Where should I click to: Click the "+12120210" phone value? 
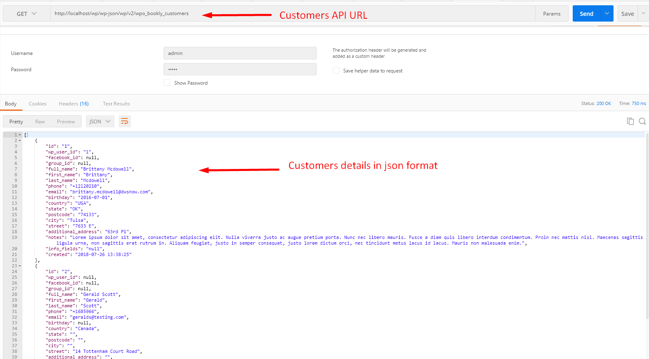pos(84,186)
